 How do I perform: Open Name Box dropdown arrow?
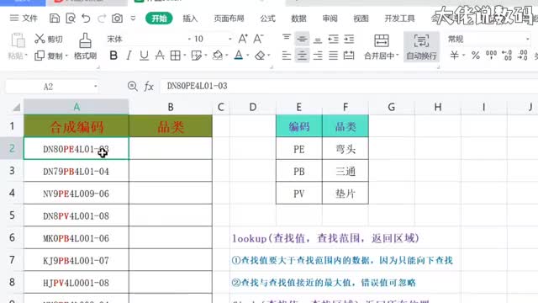tap(95, 87)
